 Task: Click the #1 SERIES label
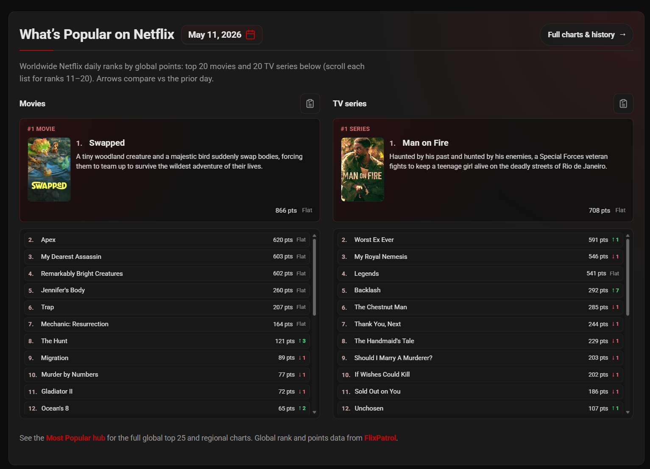click(x=355, y=129)
